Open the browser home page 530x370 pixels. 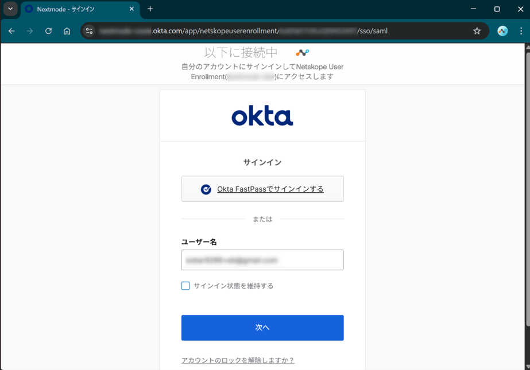click(x=67, y=31)
